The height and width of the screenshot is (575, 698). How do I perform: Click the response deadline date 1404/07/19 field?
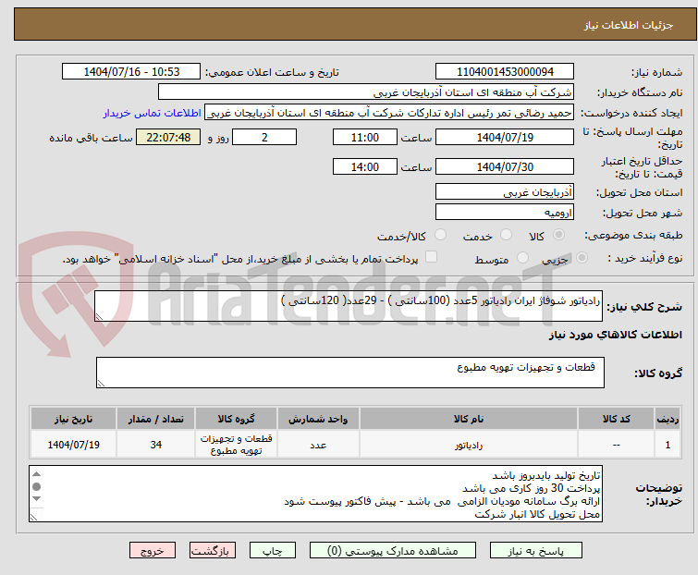pos(505,137)
